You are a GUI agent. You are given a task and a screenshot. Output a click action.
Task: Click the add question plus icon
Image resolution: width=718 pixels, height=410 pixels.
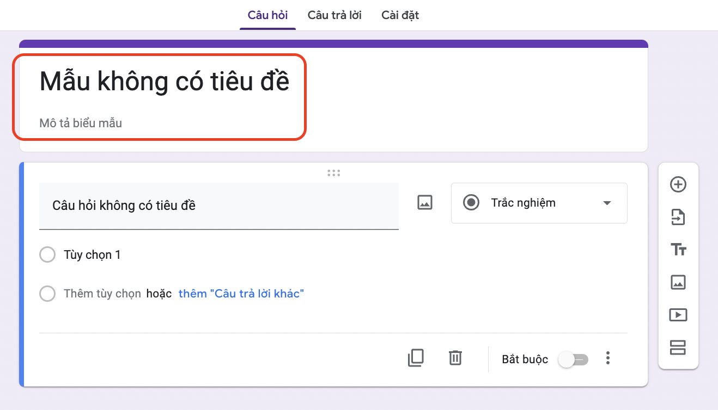[x=678, y=184]
